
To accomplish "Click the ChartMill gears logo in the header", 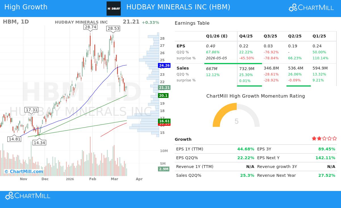I will pos(293,7).
